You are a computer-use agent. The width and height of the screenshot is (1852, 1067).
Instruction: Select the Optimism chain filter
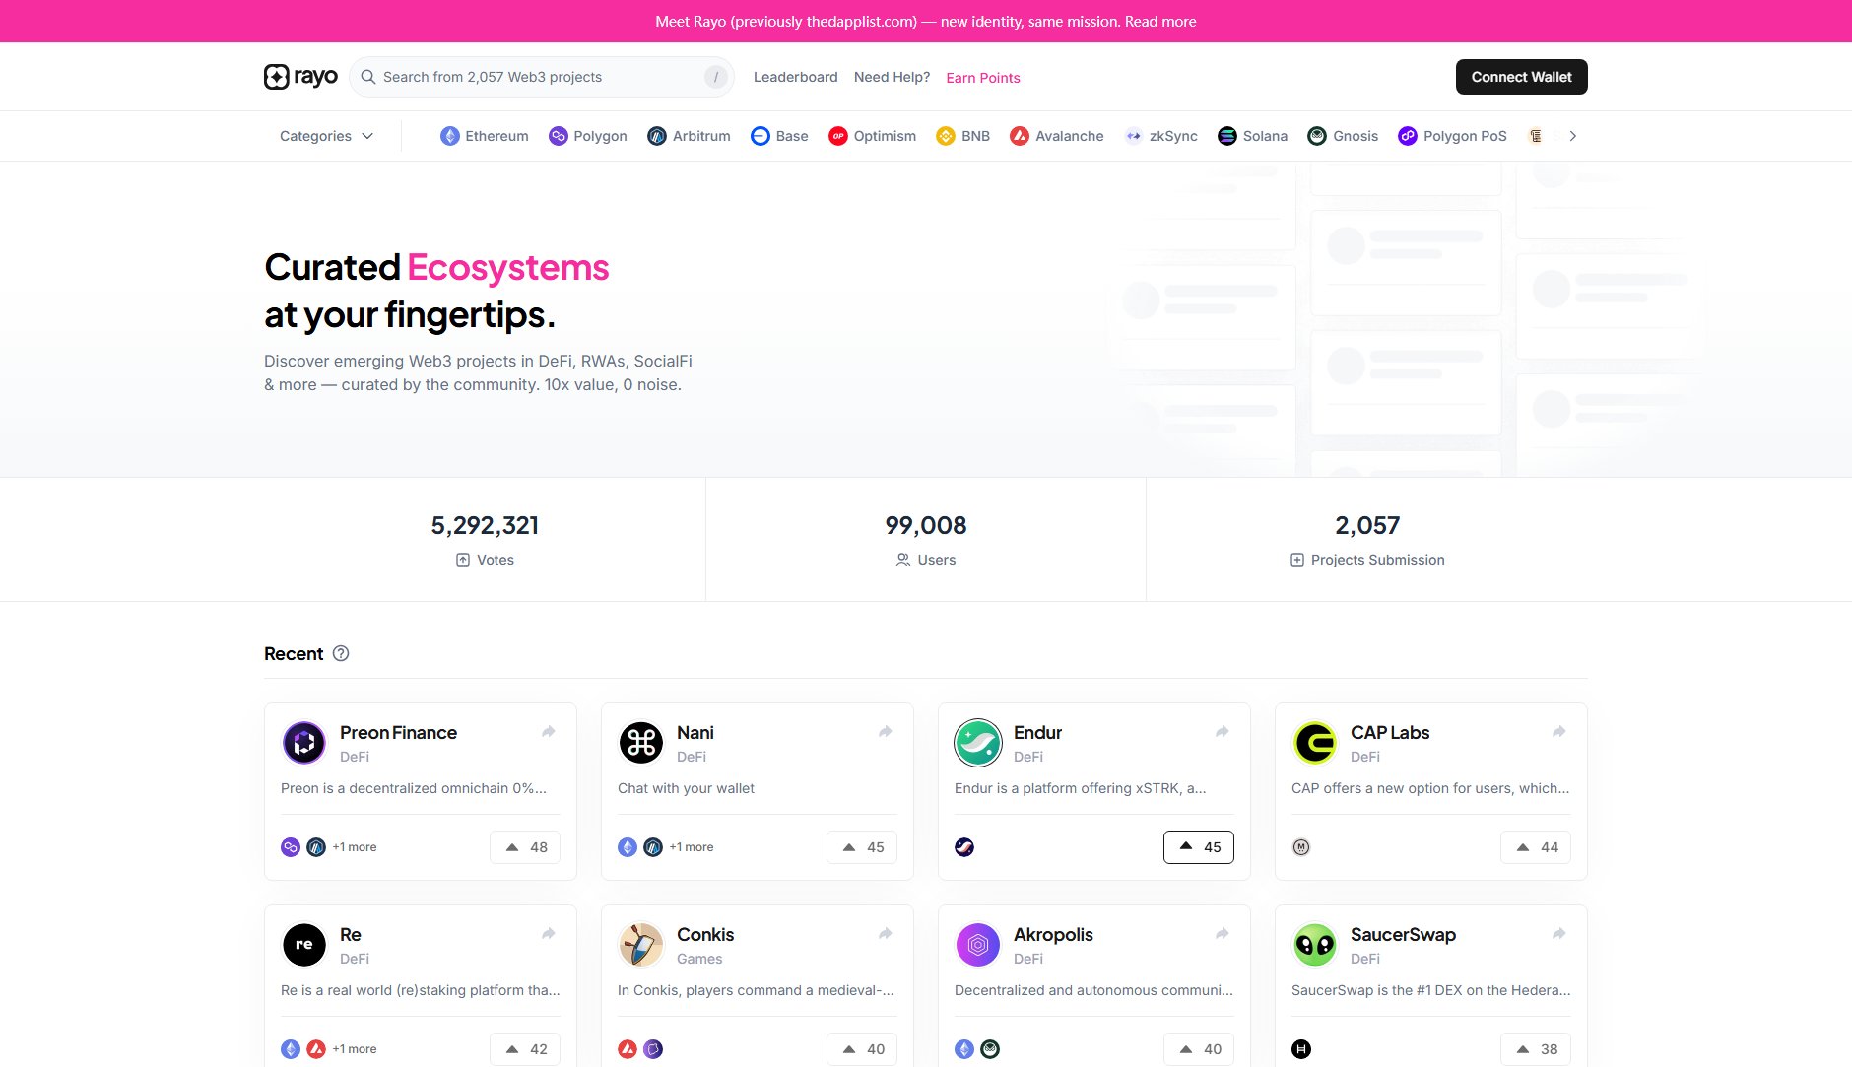[x=872, y=136]
